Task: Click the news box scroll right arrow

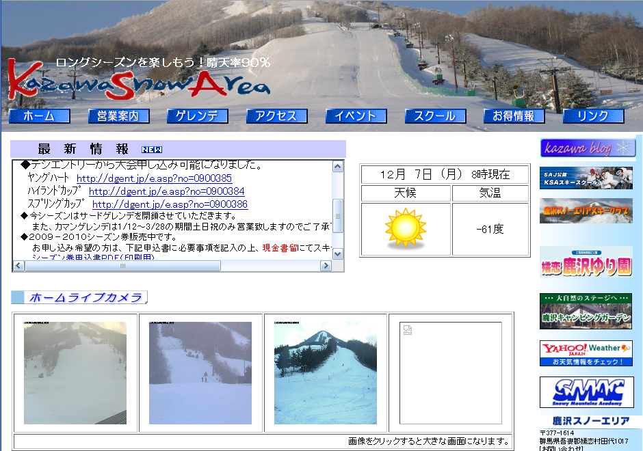Action: point(326,266)
